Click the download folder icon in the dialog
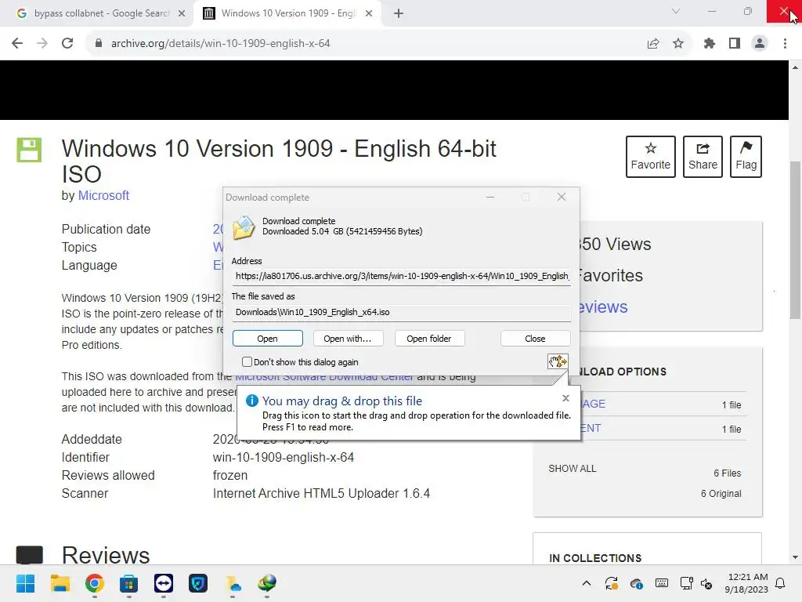 tap(244, 227)
